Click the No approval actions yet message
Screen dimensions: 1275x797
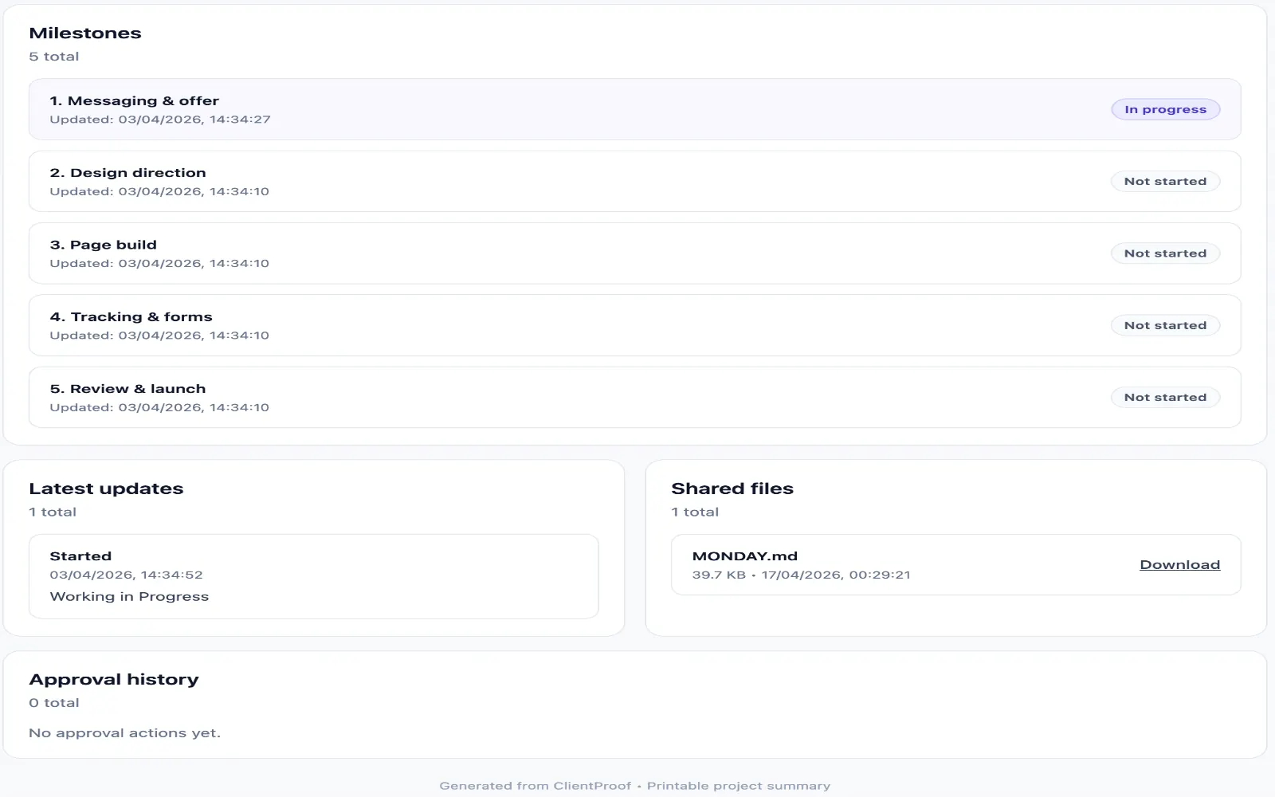(124, 733)
